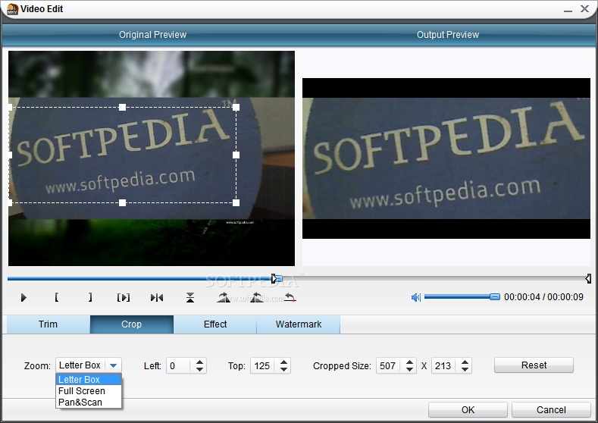Decrease the cropped width value
Screen dimensions: 598x423
(x=409, y=370)
